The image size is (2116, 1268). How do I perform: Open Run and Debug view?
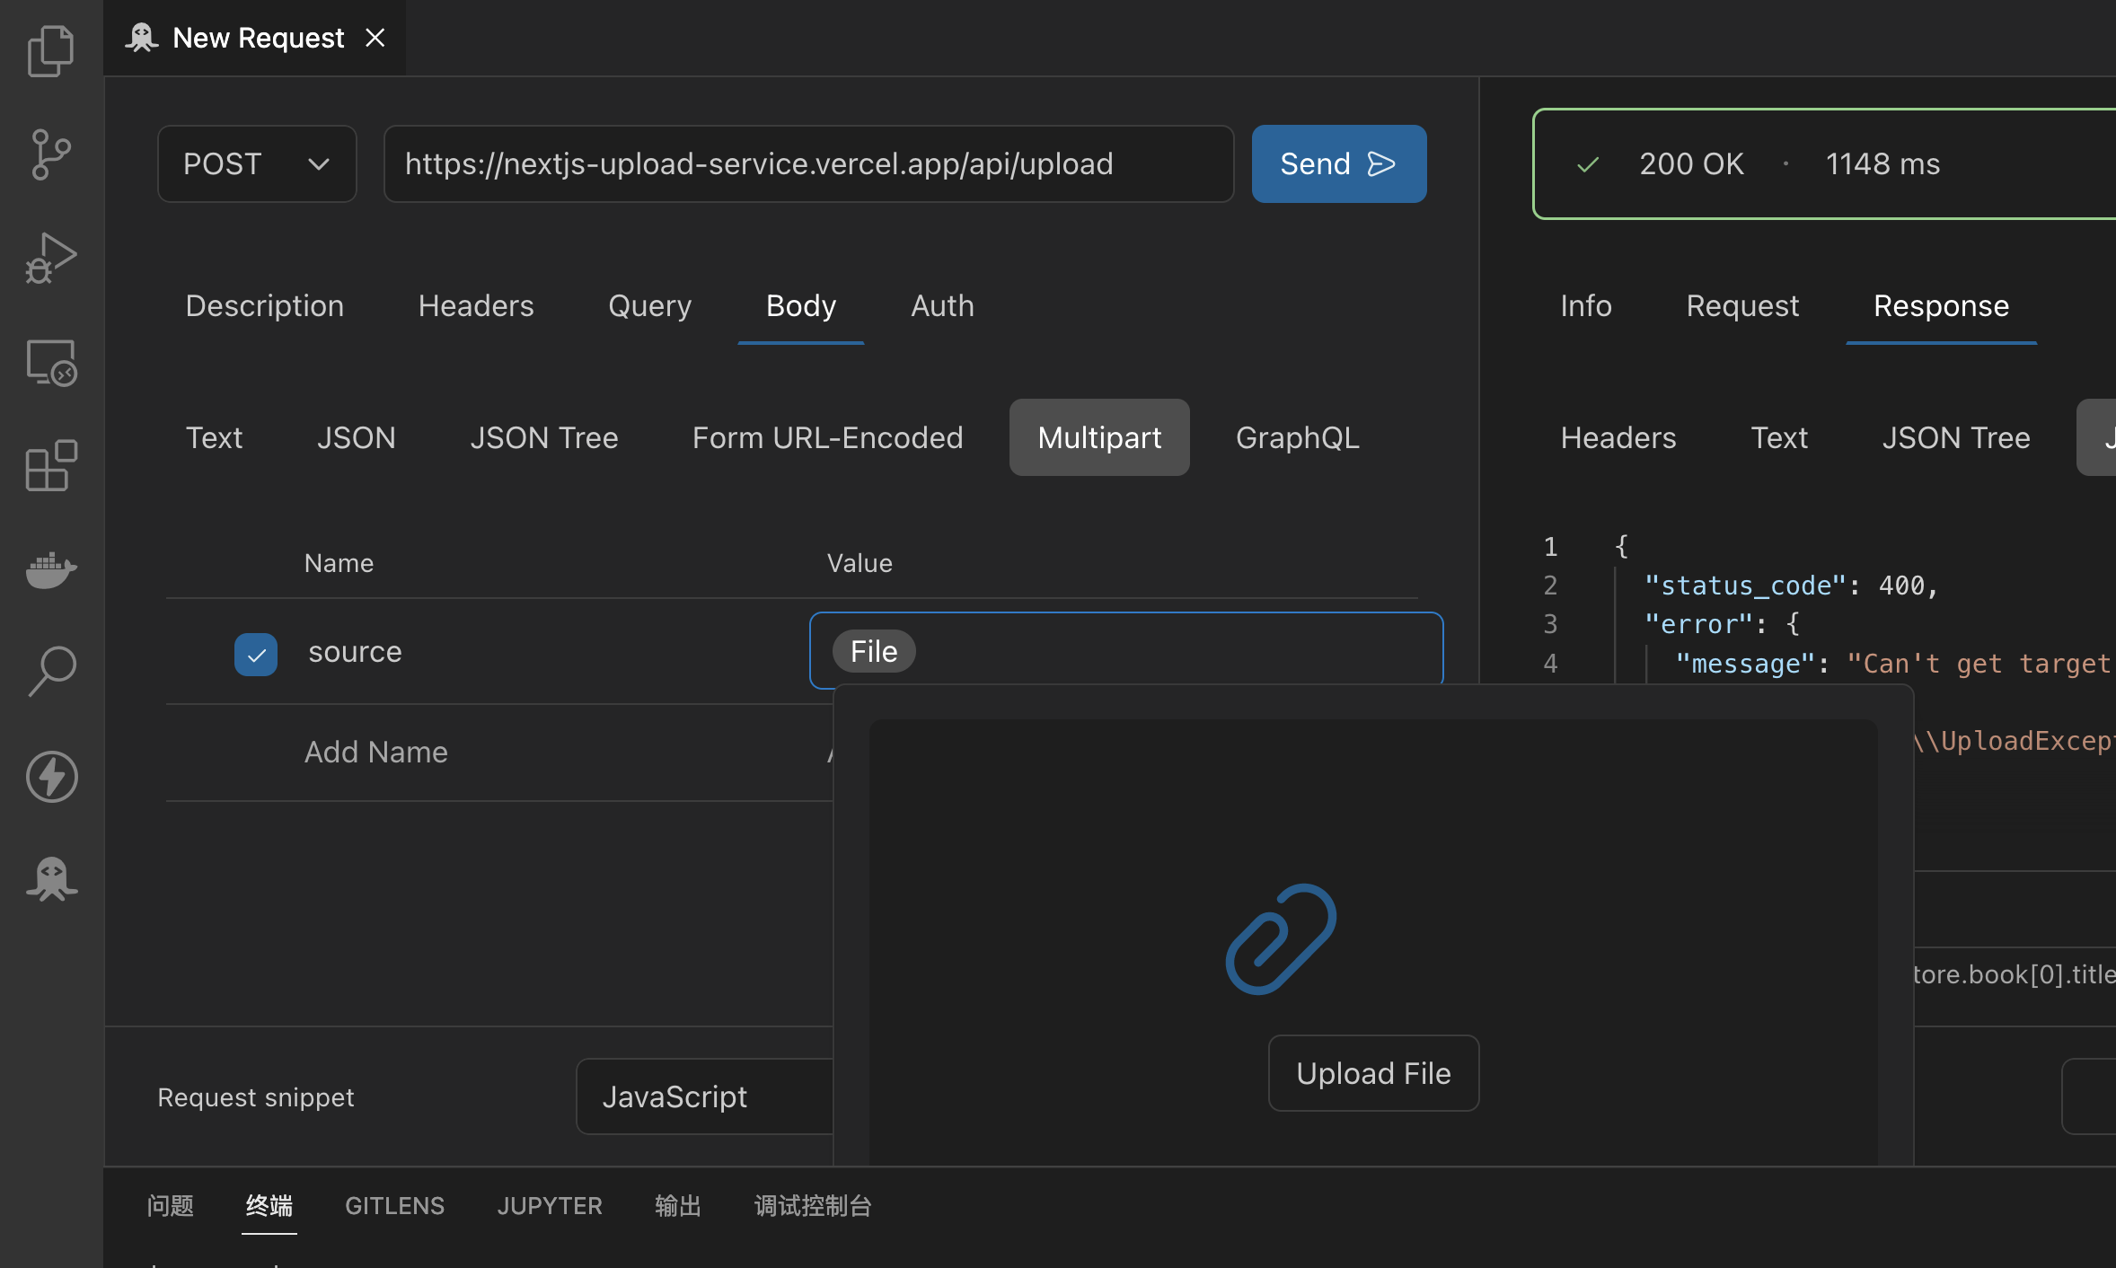point(51,259)
